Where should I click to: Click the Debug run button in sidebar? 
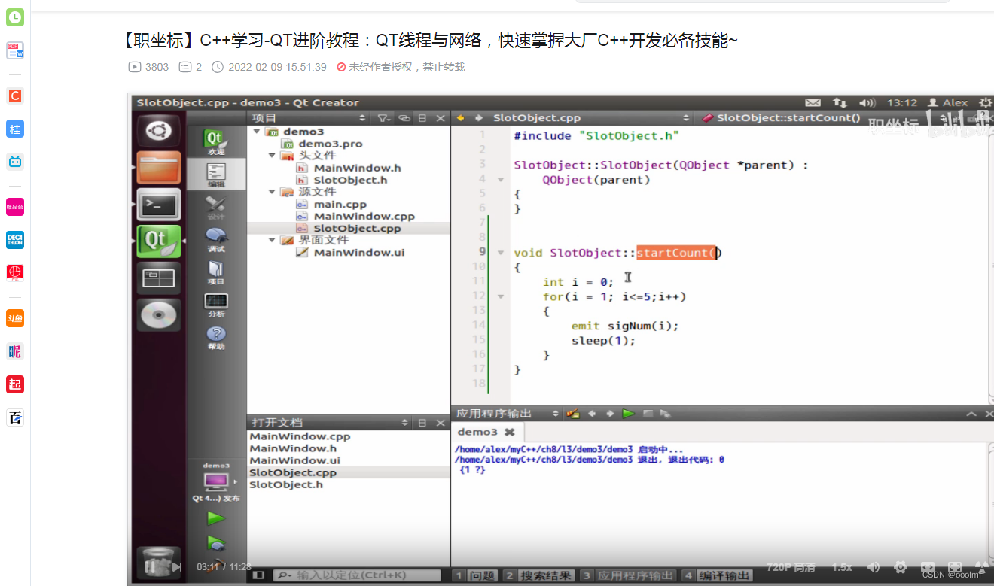216,543
